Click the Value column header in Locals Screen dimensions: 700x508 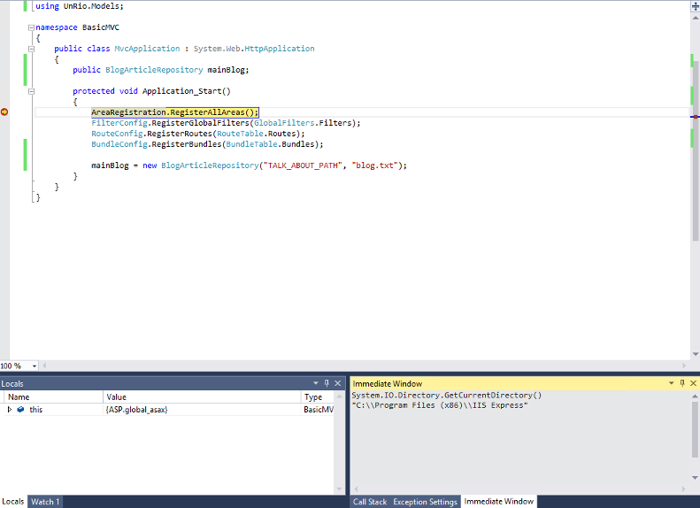click(203, 396)
